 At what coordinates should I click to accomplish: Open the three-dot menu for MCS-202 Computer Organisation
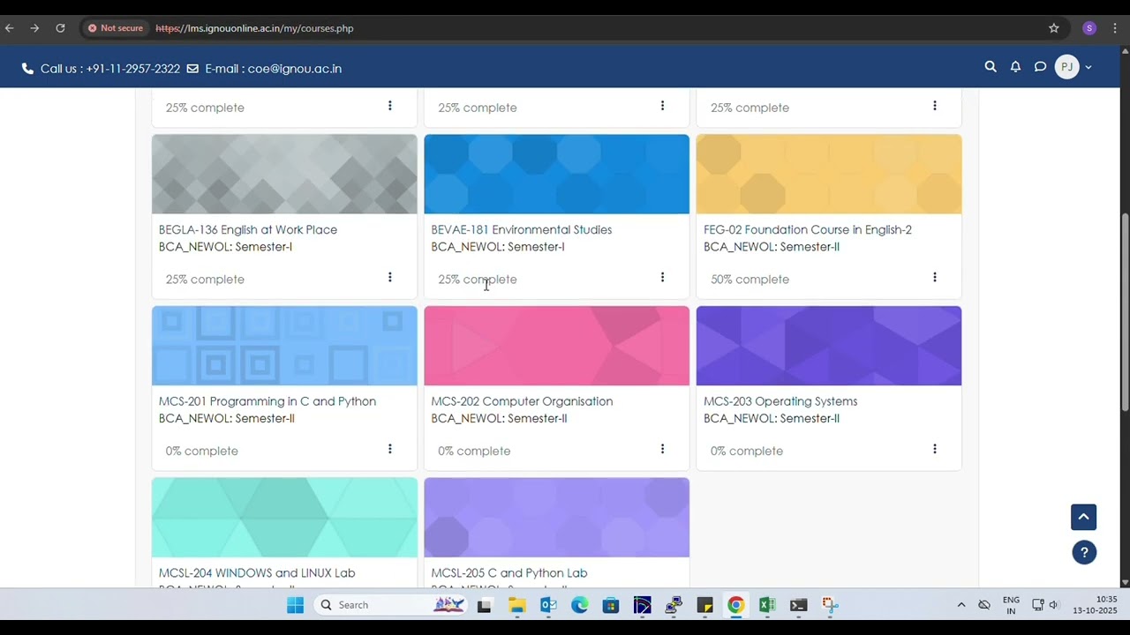point(662,450)
